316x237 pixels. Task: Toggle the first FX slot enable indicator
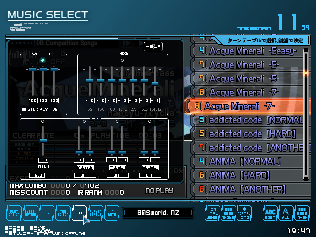(84, 121)
